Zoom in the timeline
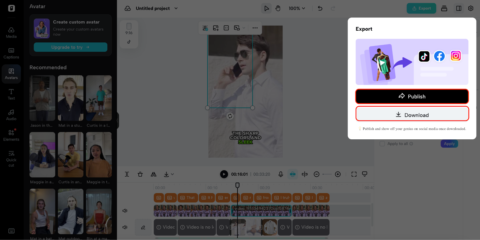This screenshot has width=480, height=240. (x=338, y=174)
